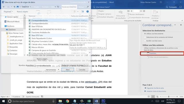Viewport: 184px width, 104px height.
Task: Click zoom out minus button
Action: click(160, 96)
